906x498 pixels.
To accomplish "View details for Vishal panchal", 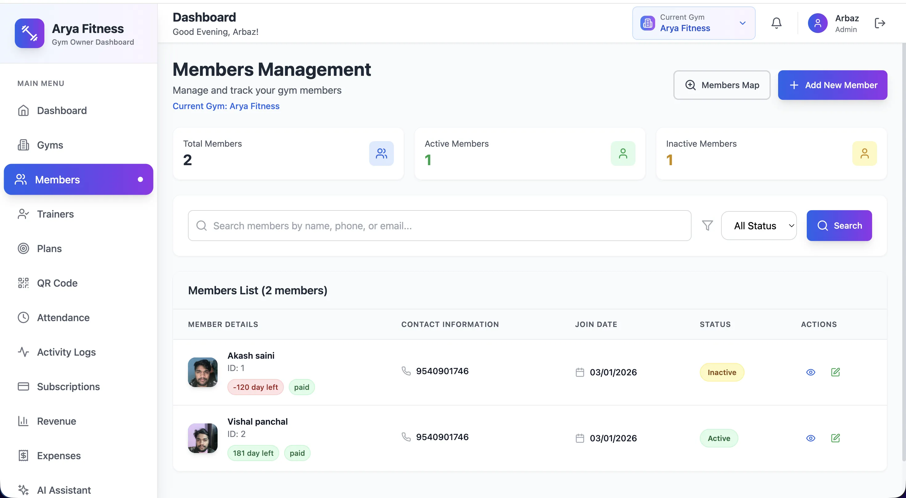I will click(811, 438).
